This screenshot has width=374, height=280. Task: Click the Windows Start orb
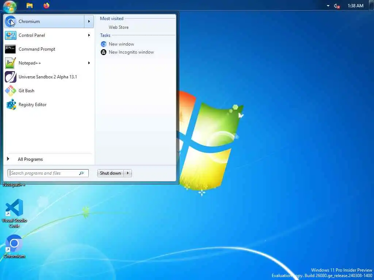(x=10, y=6)
